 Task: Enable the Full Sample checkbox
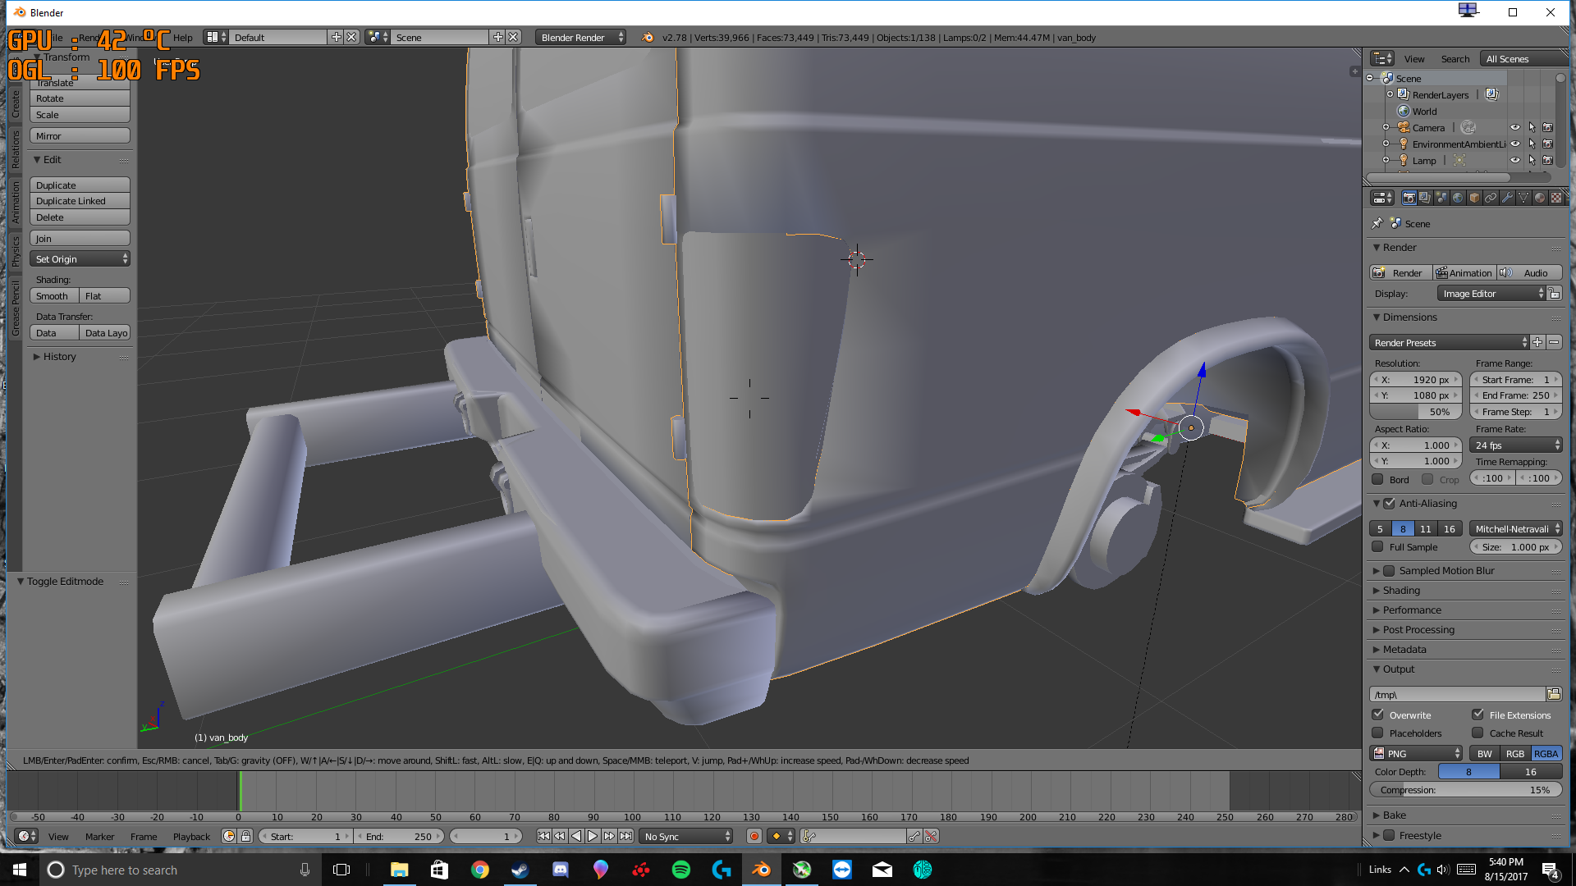[x=1377, y=546]
